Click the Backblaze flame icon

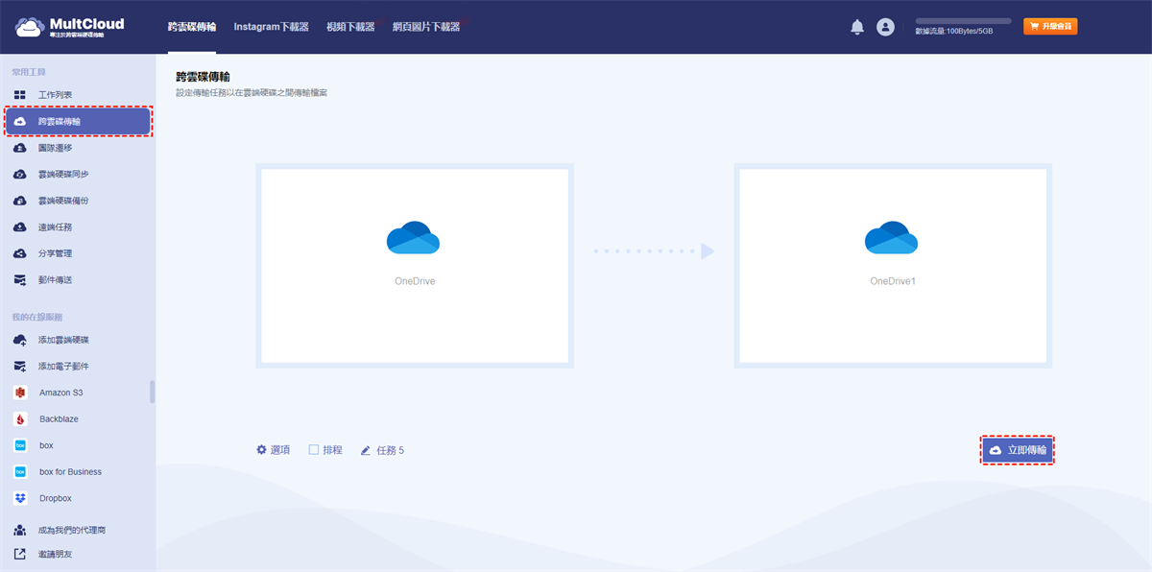tap(20, 419)
